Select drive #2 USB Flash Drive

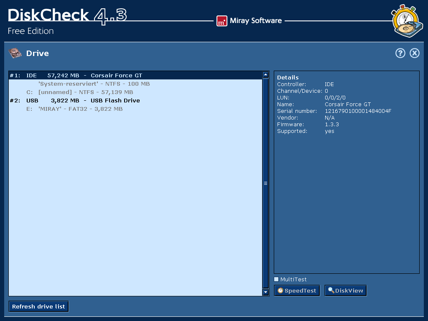[84, 101]
